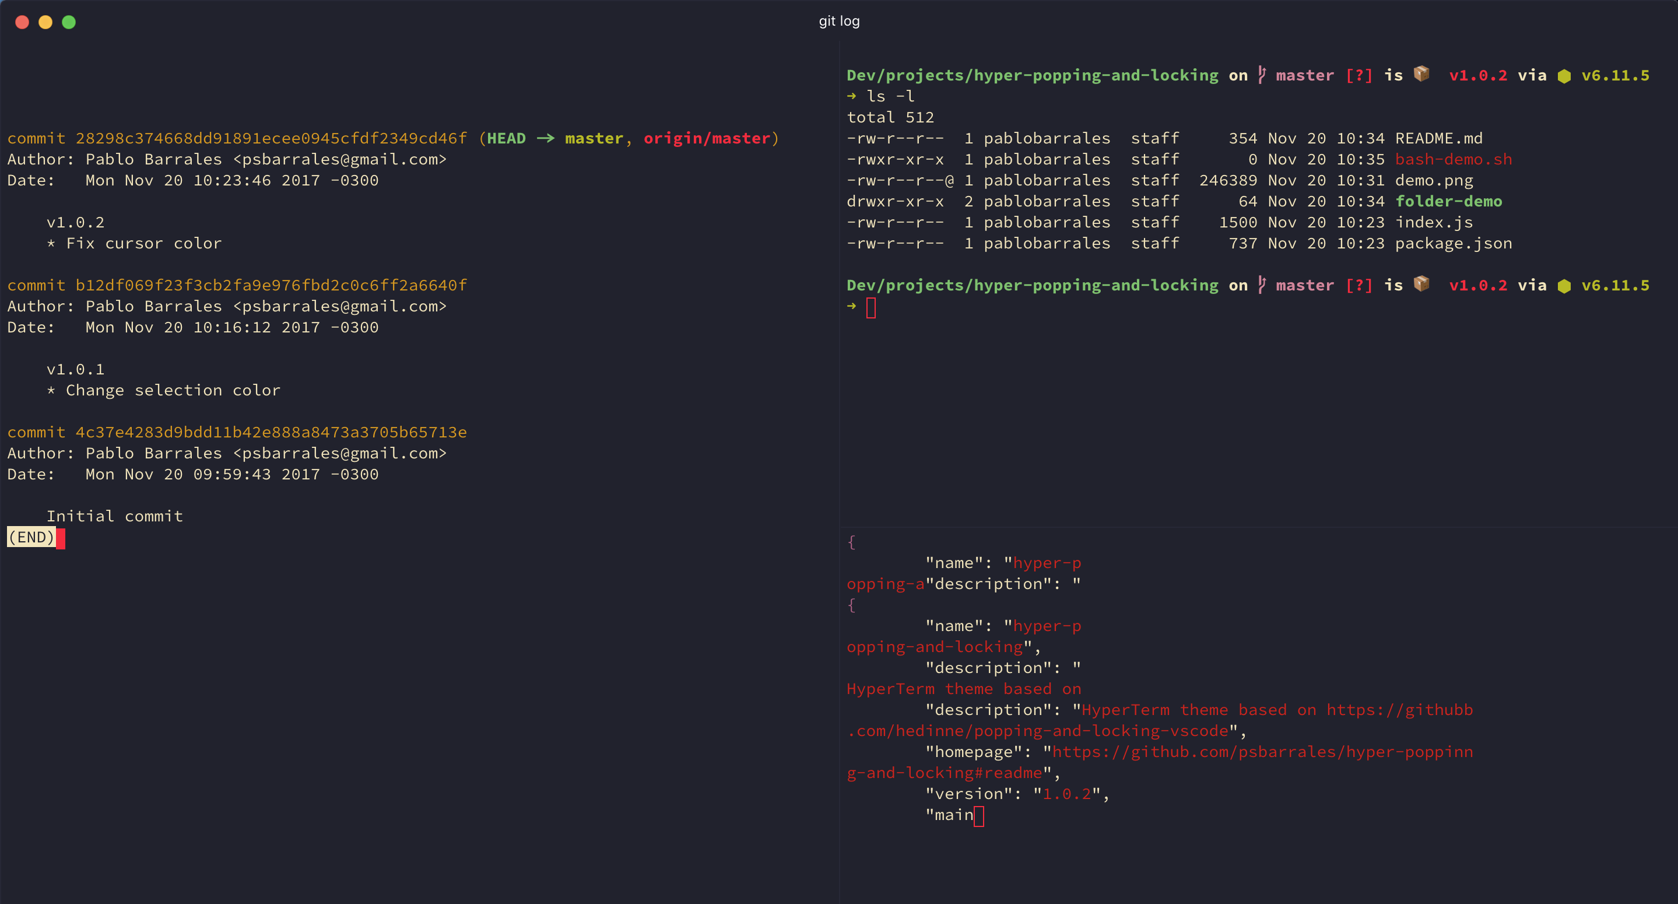Click the HEAD arrow pointing to master
Image resolution: width=1678 pixels, height=904 pixels.
[545, 138]
